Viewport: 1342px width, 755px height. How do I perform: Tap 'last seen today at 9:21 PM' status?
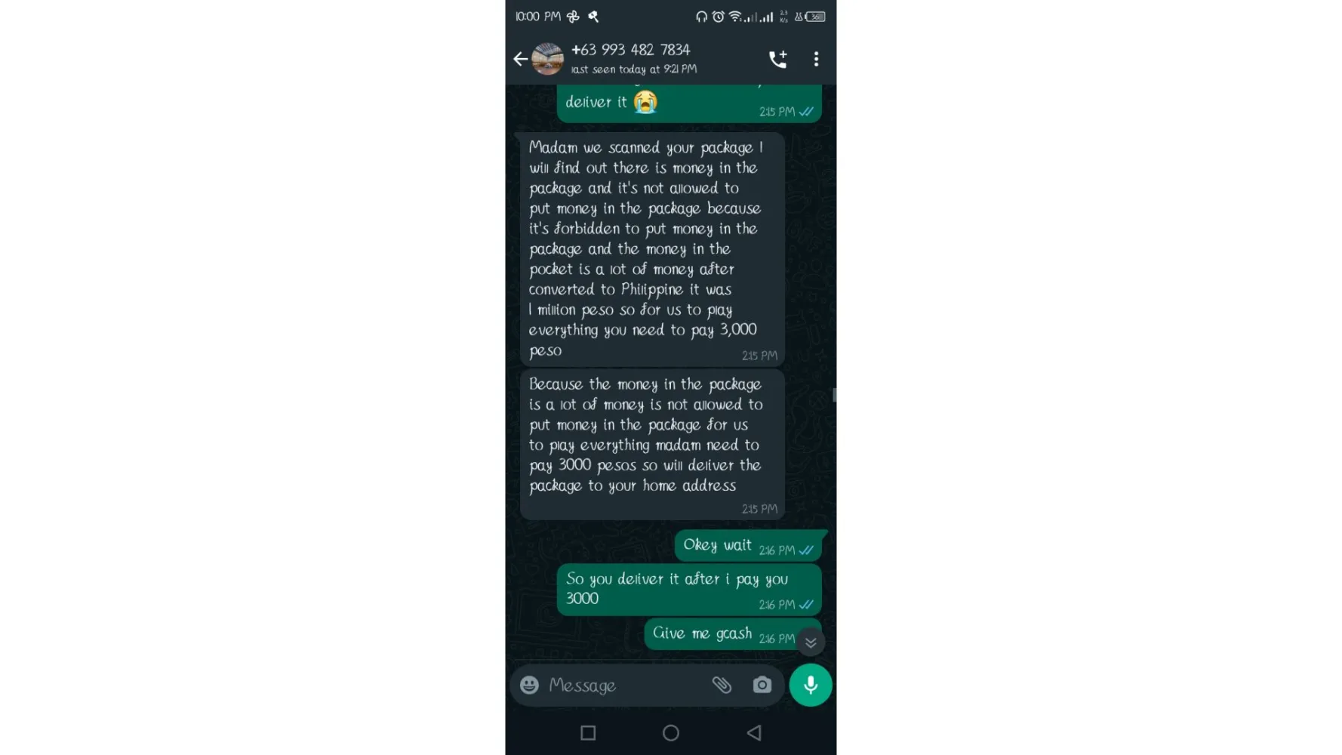(633, 69)
